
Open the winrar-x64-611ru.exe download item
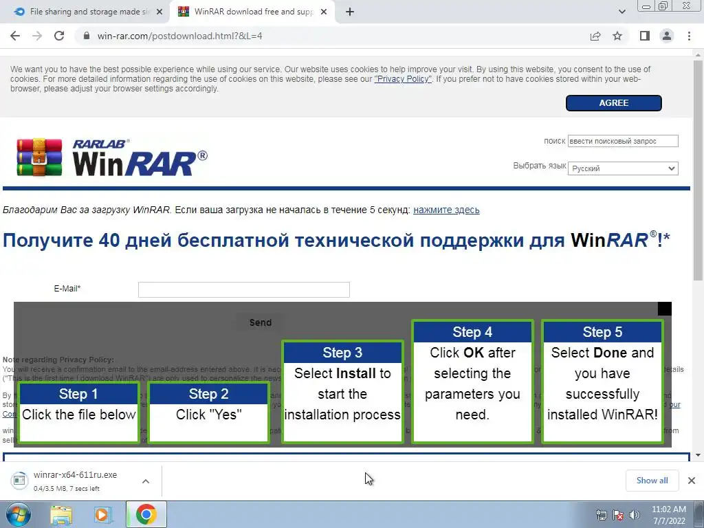click(x=75, y=481)
